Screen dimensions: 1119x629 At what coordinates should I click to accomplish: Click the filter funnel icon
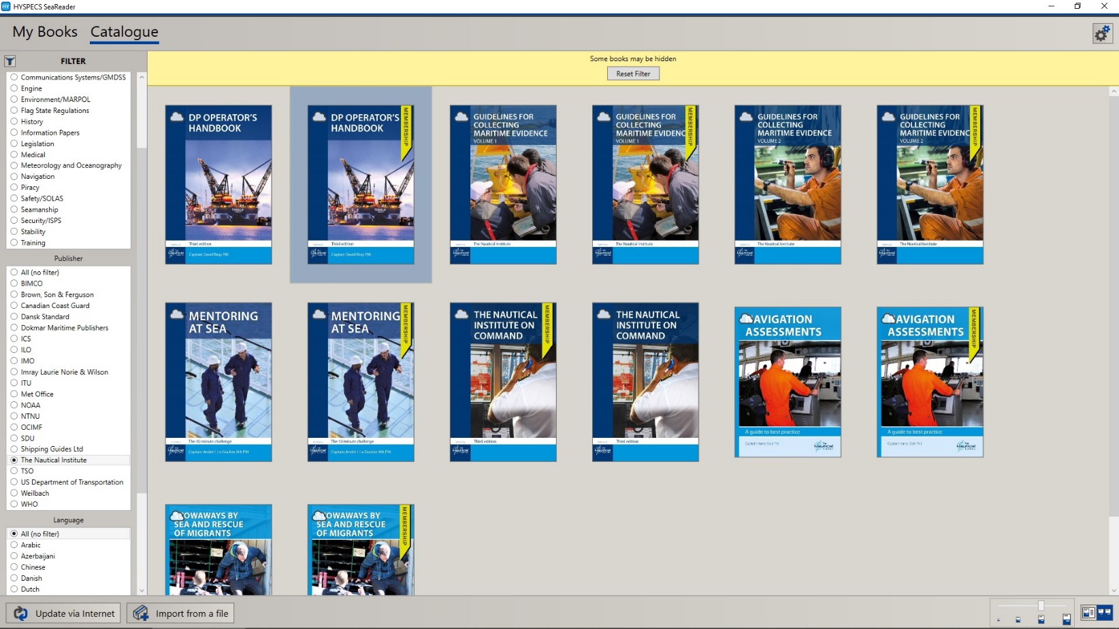click(x=10, y=61)
